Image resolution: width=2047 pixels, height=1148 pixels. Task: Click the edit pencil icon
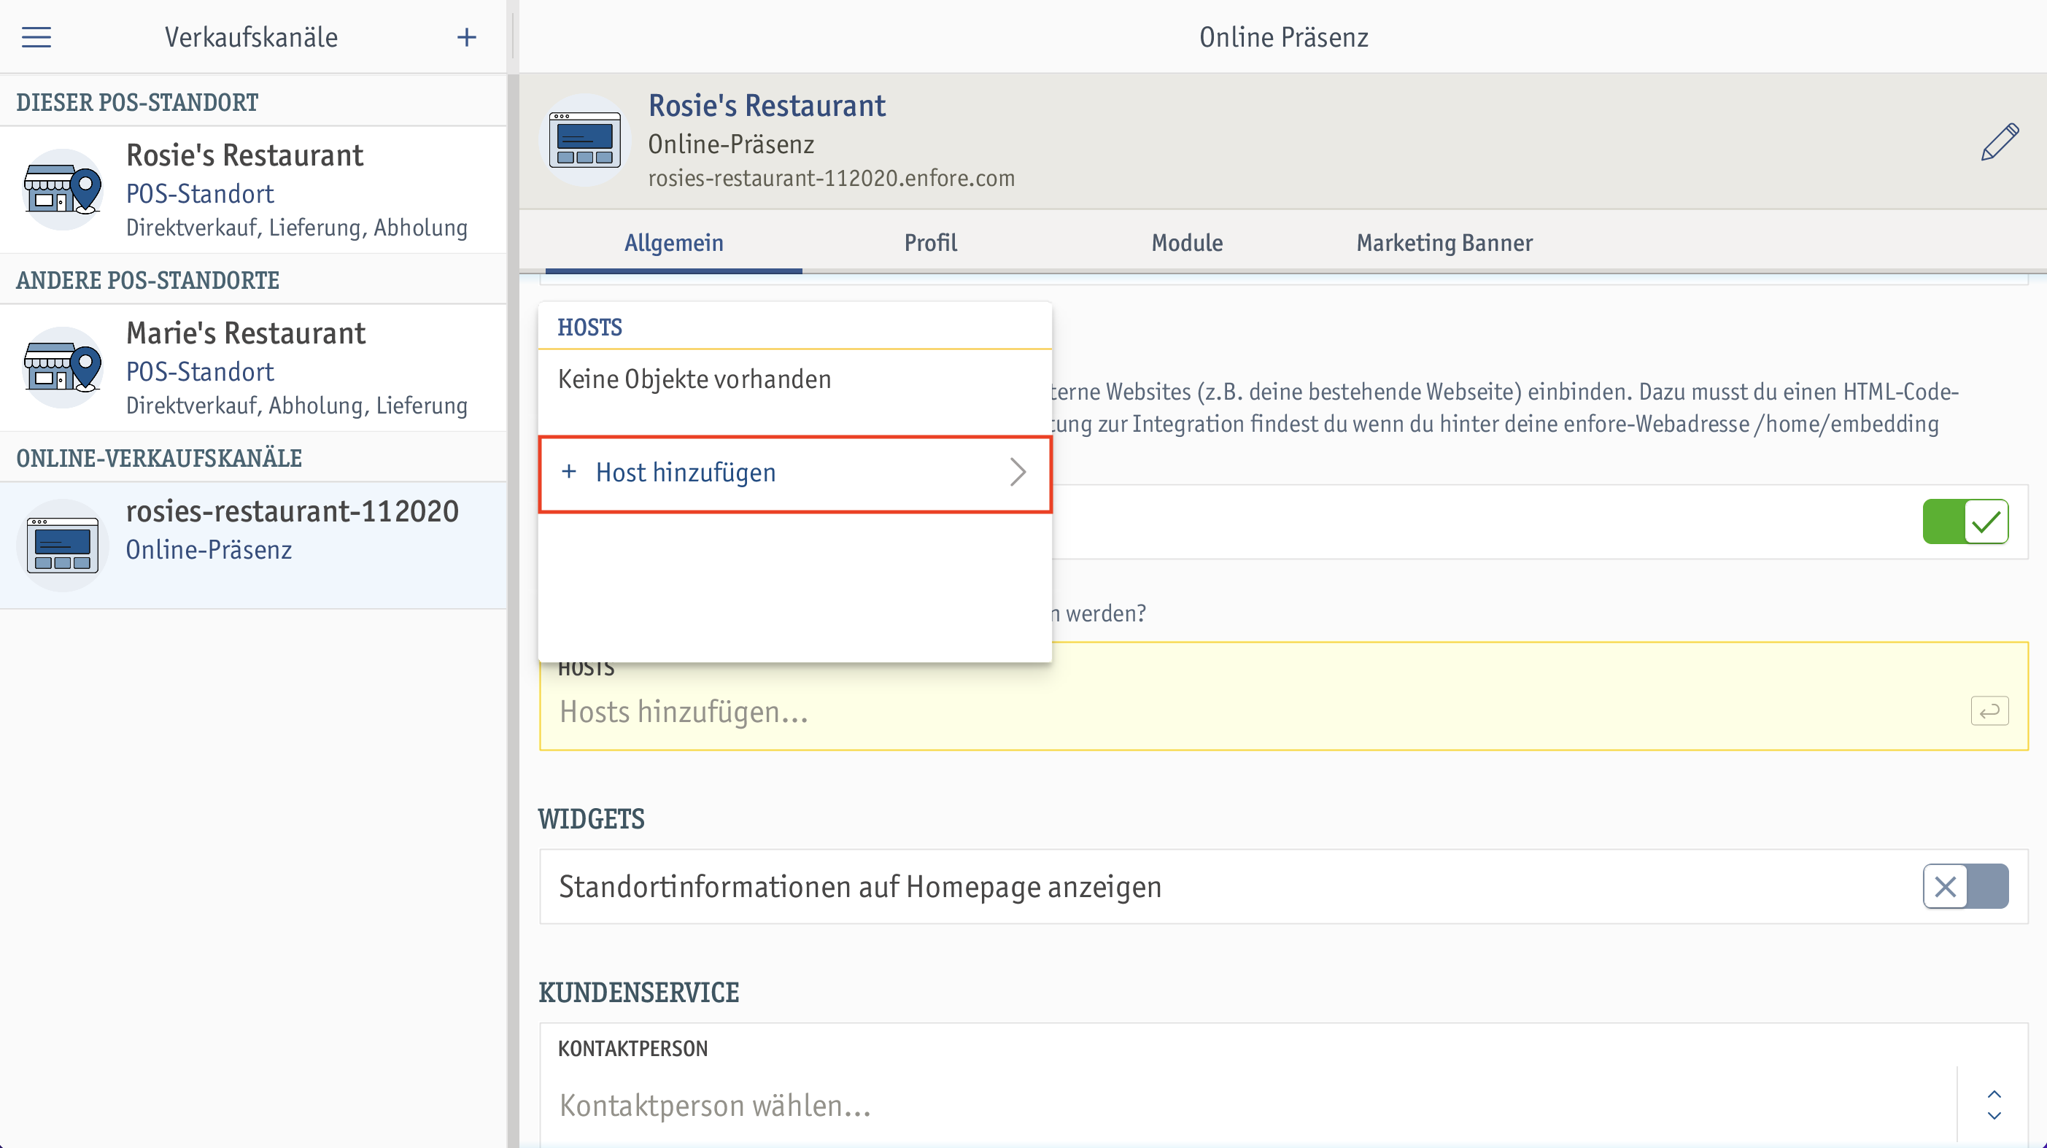(2000, 142)
